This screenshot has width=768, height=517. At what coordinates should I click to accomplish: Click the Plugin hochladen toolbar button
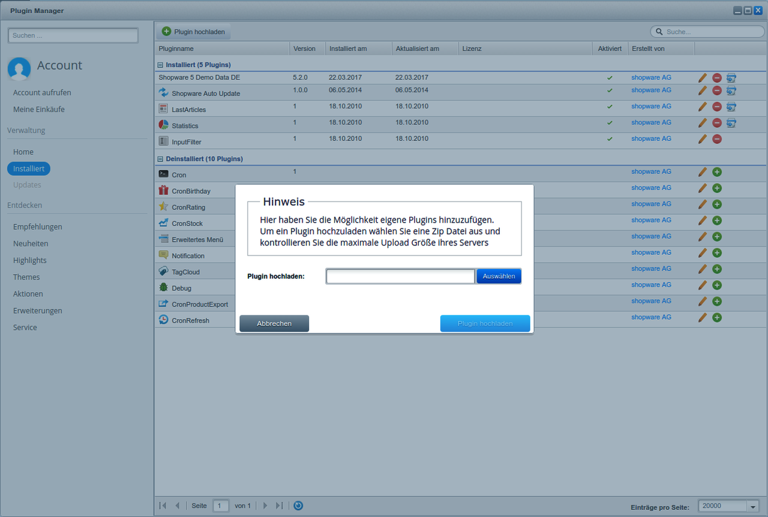[x=193, y=31]
